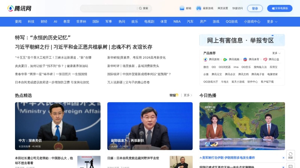Open 炎炎夏日 mosquito article

coord(51,66)
